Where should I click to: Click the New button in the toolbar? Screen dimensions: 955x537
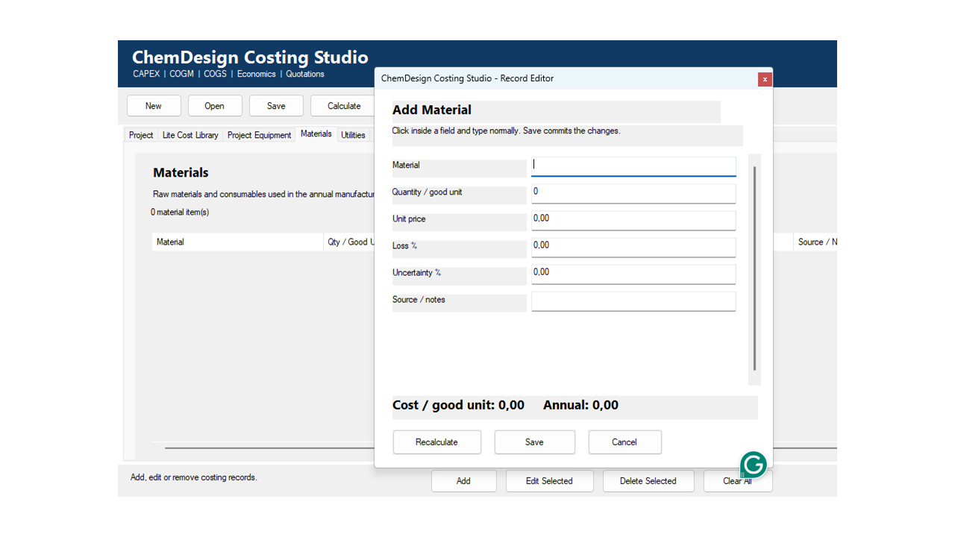click(x=154, y=106)
